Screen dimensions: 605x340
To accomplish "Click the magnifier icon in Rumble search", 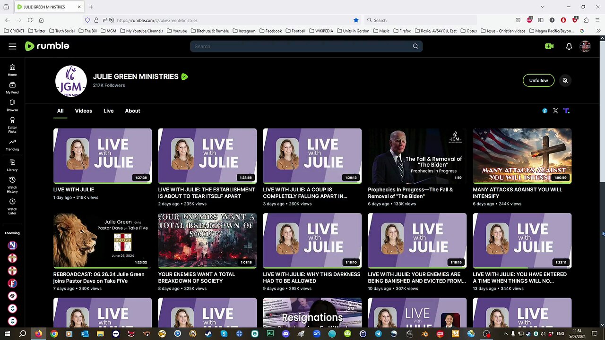I will [415, 46].
